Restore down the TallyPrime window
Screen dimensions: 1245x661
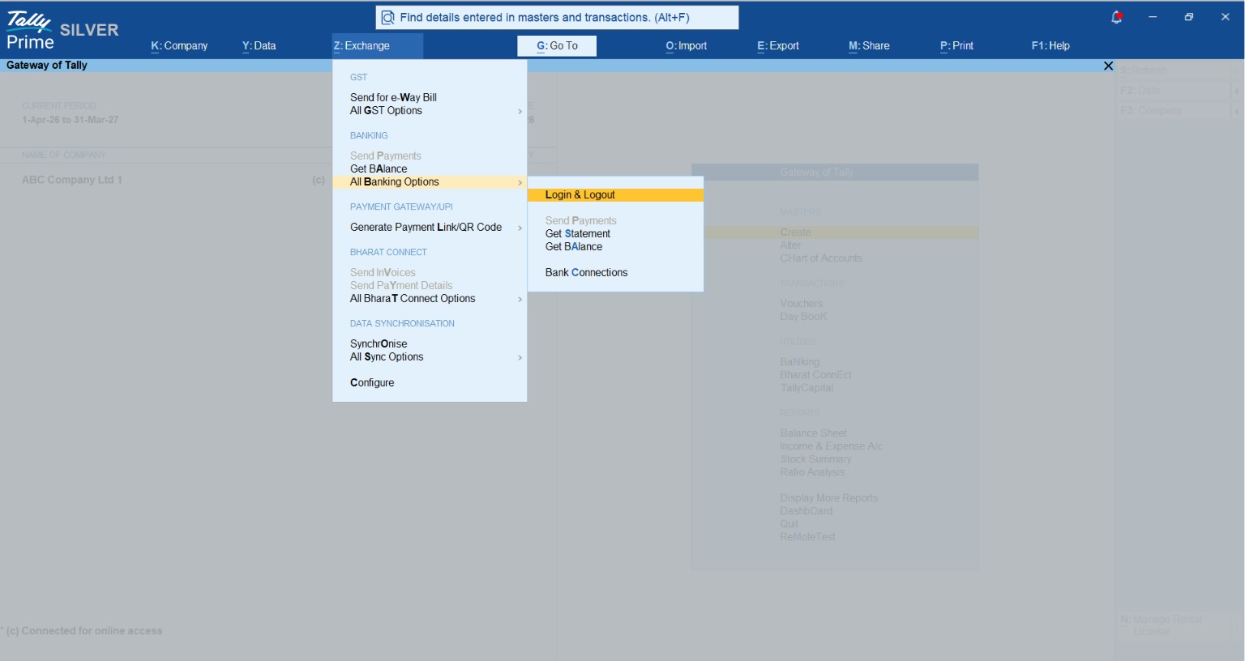pyautogui.click(x=1189, y=17)
